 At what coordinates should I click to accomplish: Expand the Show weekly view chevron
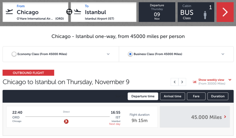(x=230, y=80)
